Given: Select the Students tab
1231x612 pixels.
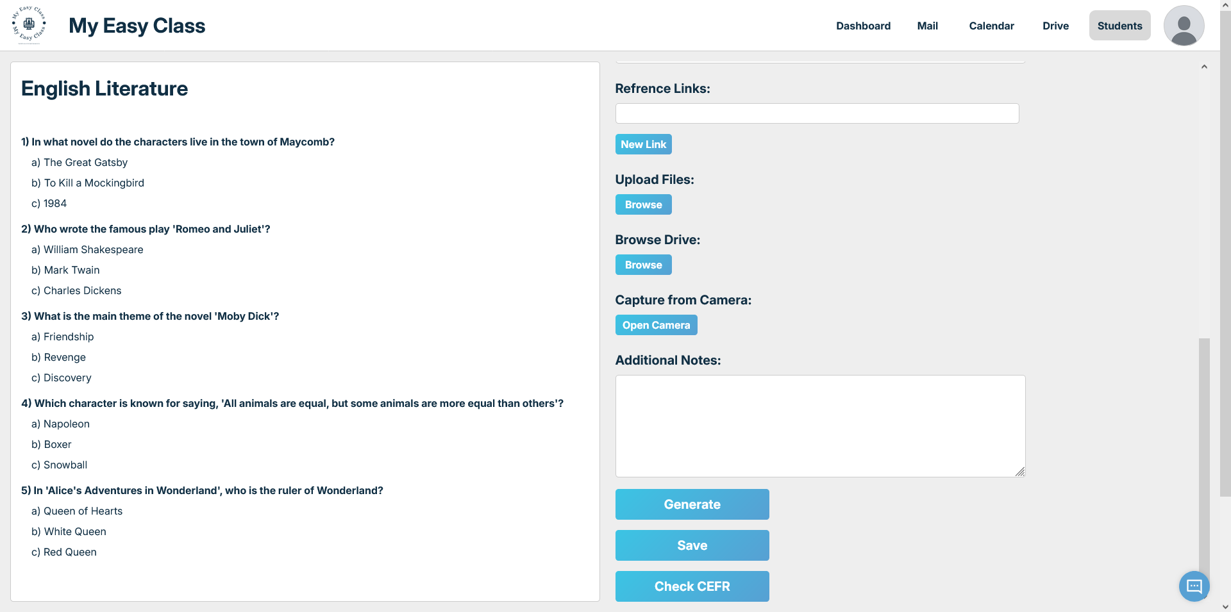Looking at the screenshot, I should 1119,26.
